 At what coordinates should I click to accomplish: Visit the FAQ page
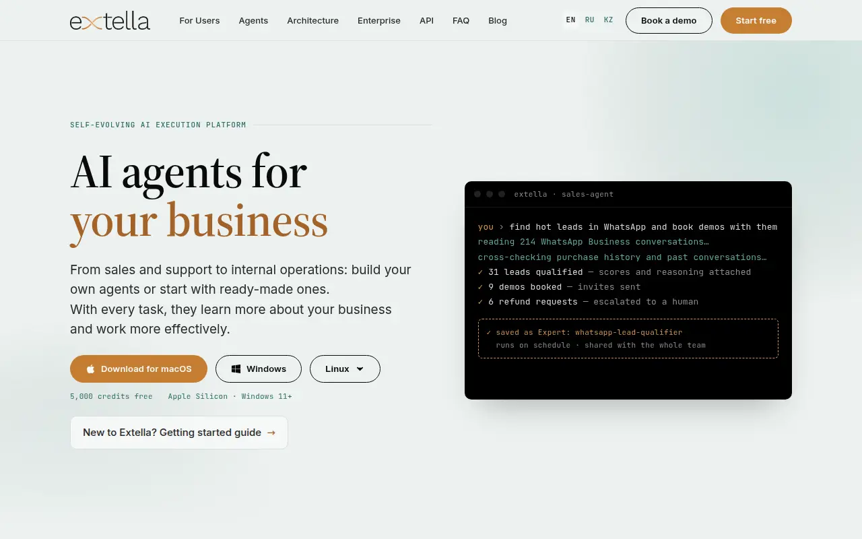coord(461,21)
